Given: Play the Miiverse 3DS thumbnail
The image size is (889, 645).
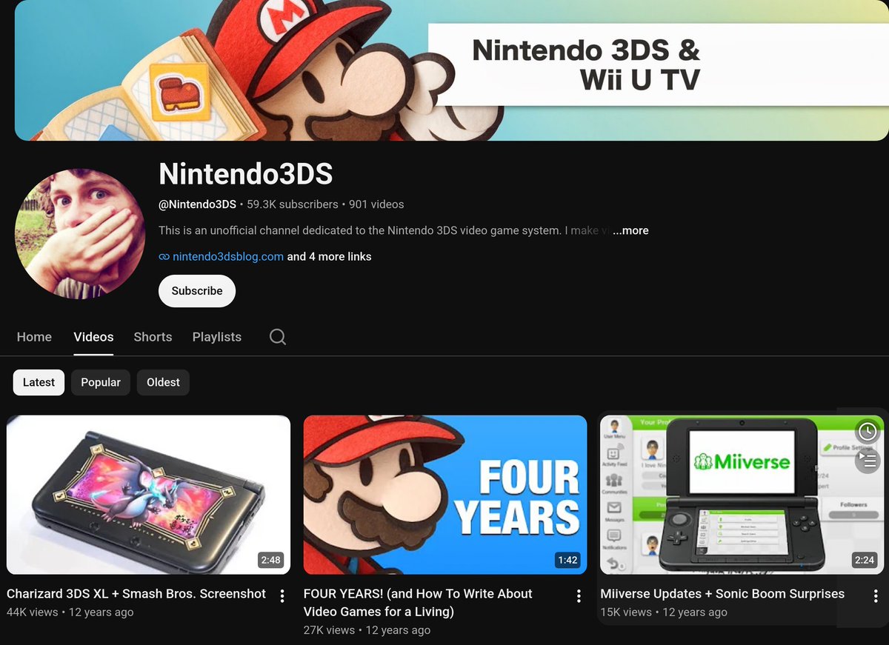Looking at the screenshot, I should (x=742, y=495).
